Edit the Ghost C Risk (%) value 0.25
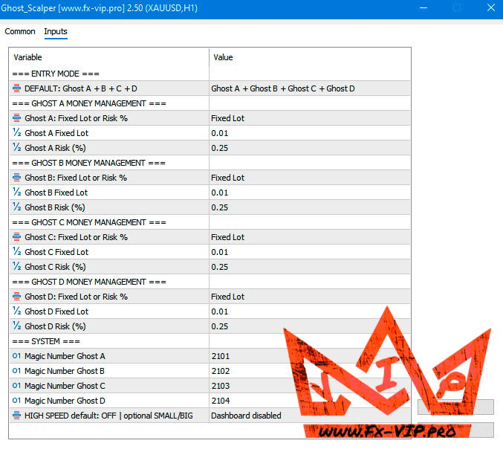This screenshot has height=449, width=503. (x=310, y=267)
